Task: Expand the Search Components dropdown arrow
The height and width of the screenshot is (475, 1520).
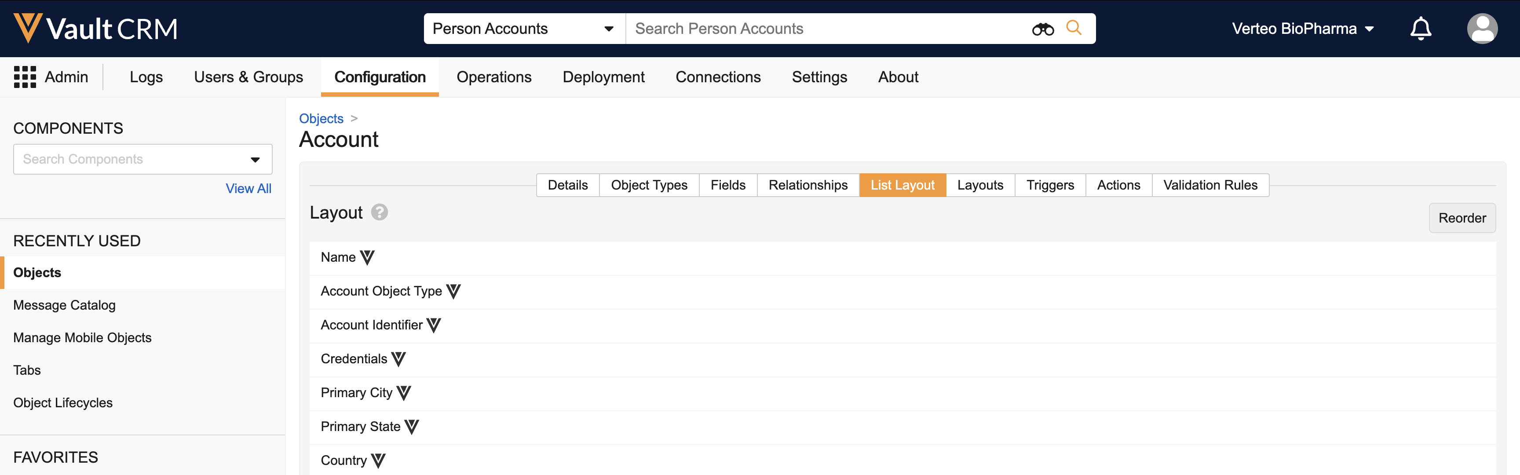Action: [255, 159]
